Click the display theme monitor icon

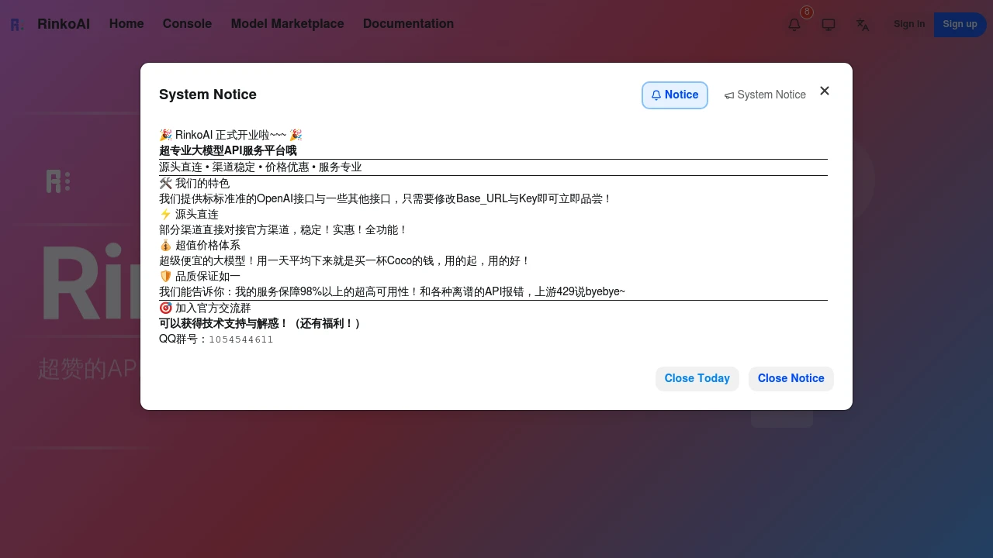pyautogui.click(x=829, y=24)
